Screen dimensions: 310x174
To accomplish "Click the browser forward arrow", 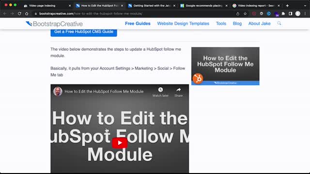I will pos(12,14).
